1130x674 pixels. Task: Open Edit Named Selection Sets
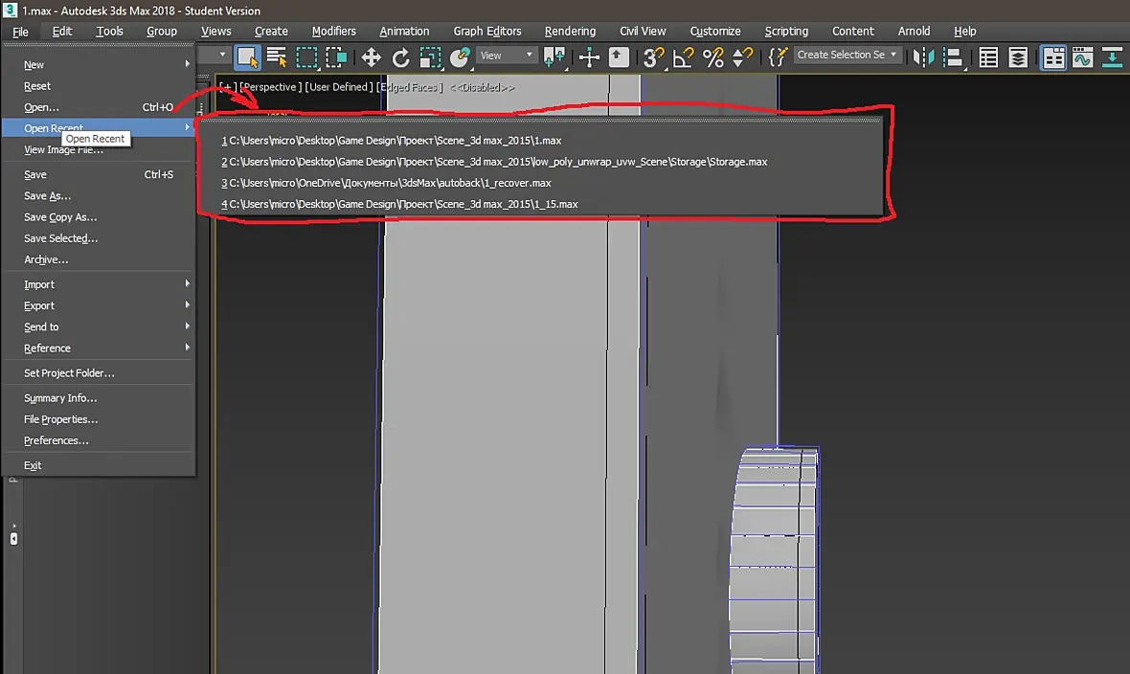777,56
